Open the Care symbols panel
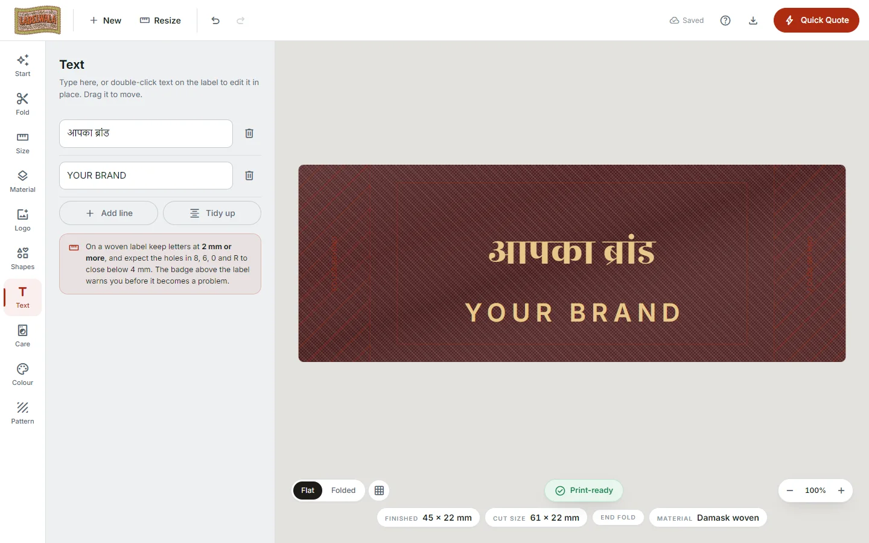This screenshot has width=869, height=543. point(22,336)
